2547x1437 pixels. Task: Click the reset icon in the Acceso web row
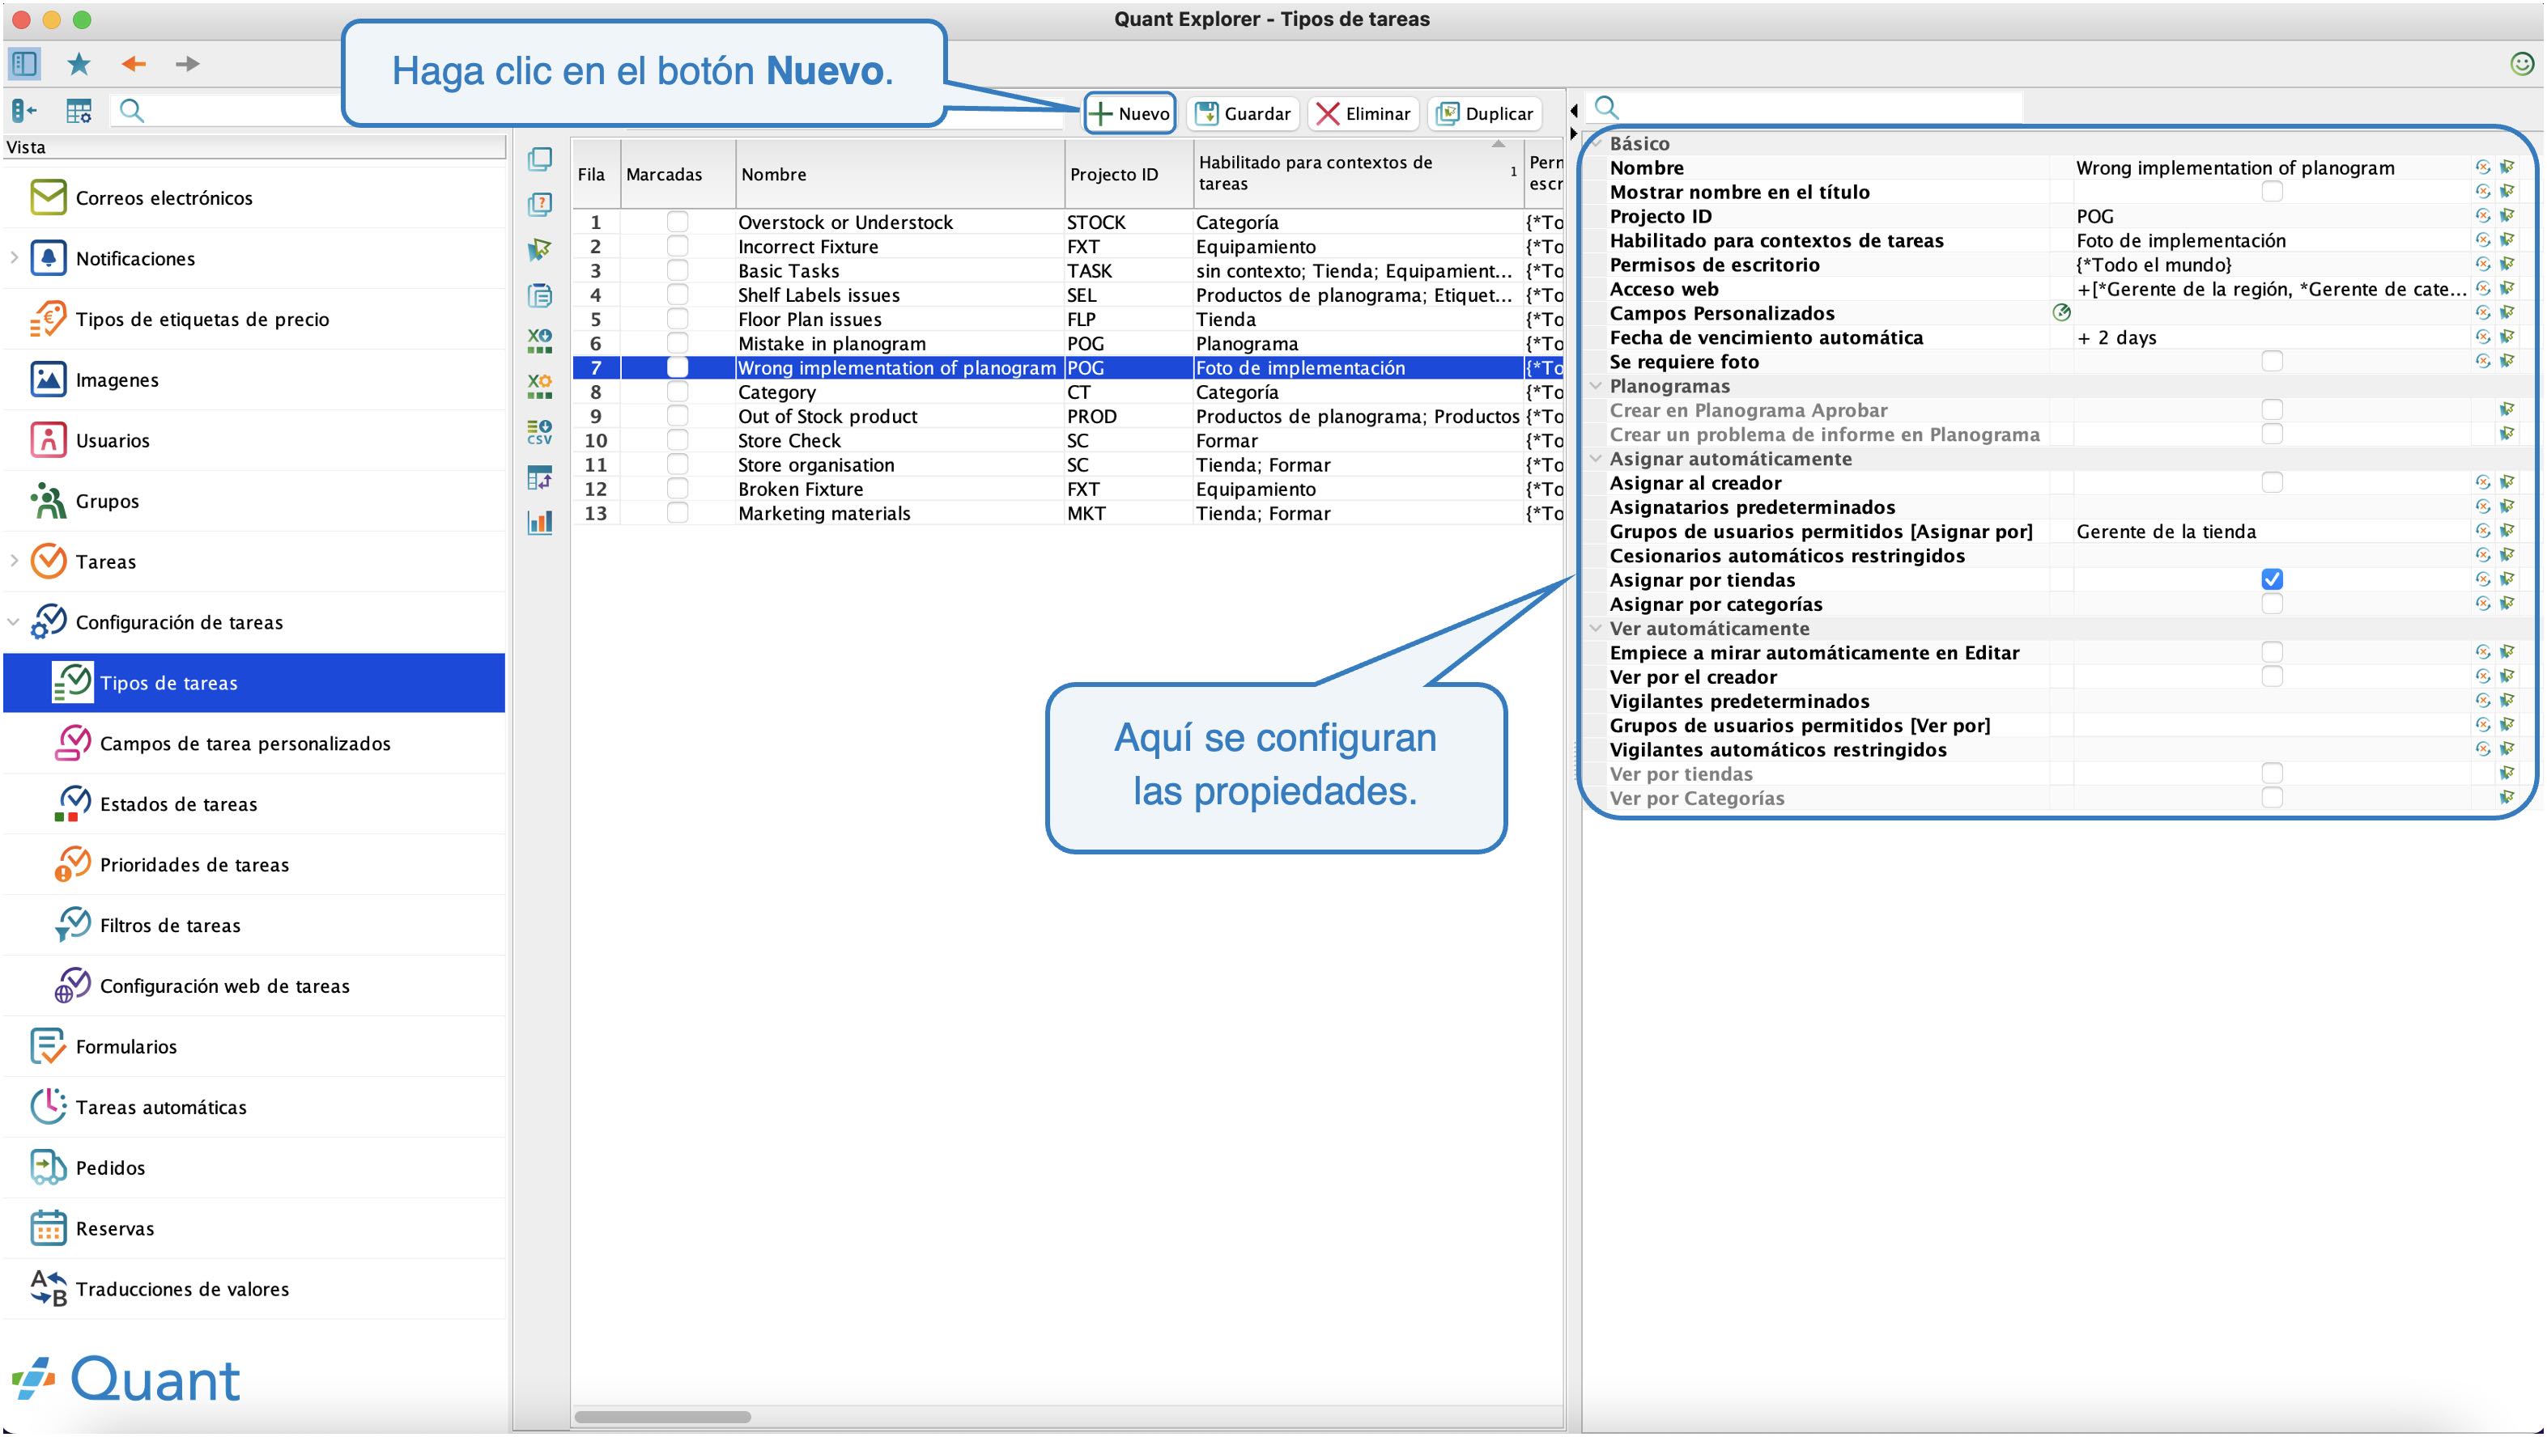[2483, 289]
